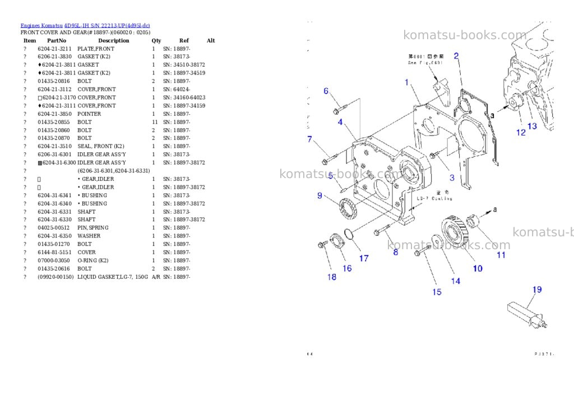The height and width of the screenshot is (406, 574).
Task: Click the "PIN, SPRING" description
Action: [93, 227]
